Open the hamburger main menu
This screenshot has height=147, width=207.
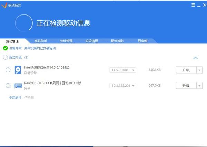193,5
